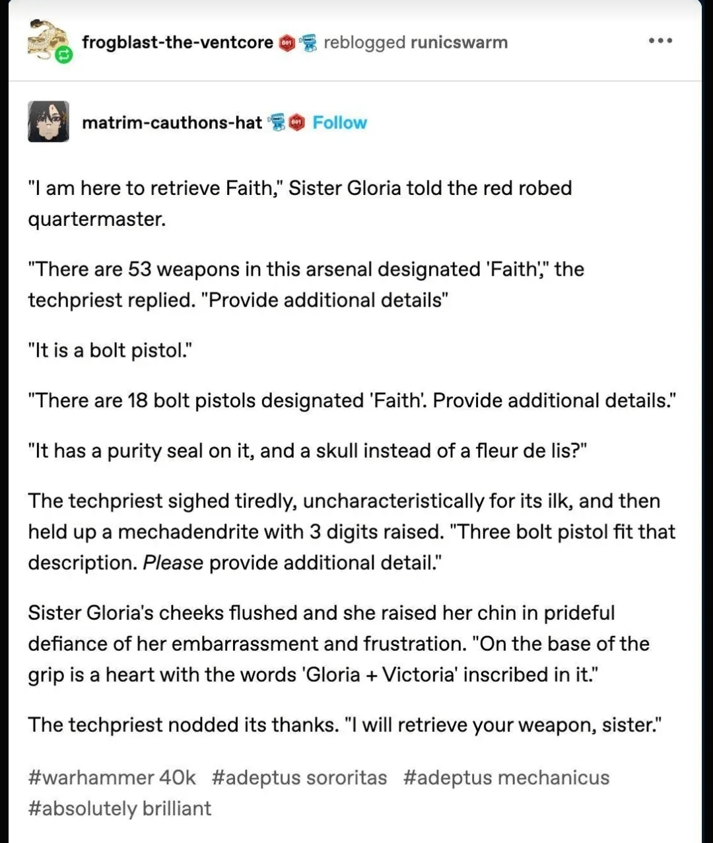Open the three-dot post options menu
This screenshot has height=843, width=713.
(660, 41)
